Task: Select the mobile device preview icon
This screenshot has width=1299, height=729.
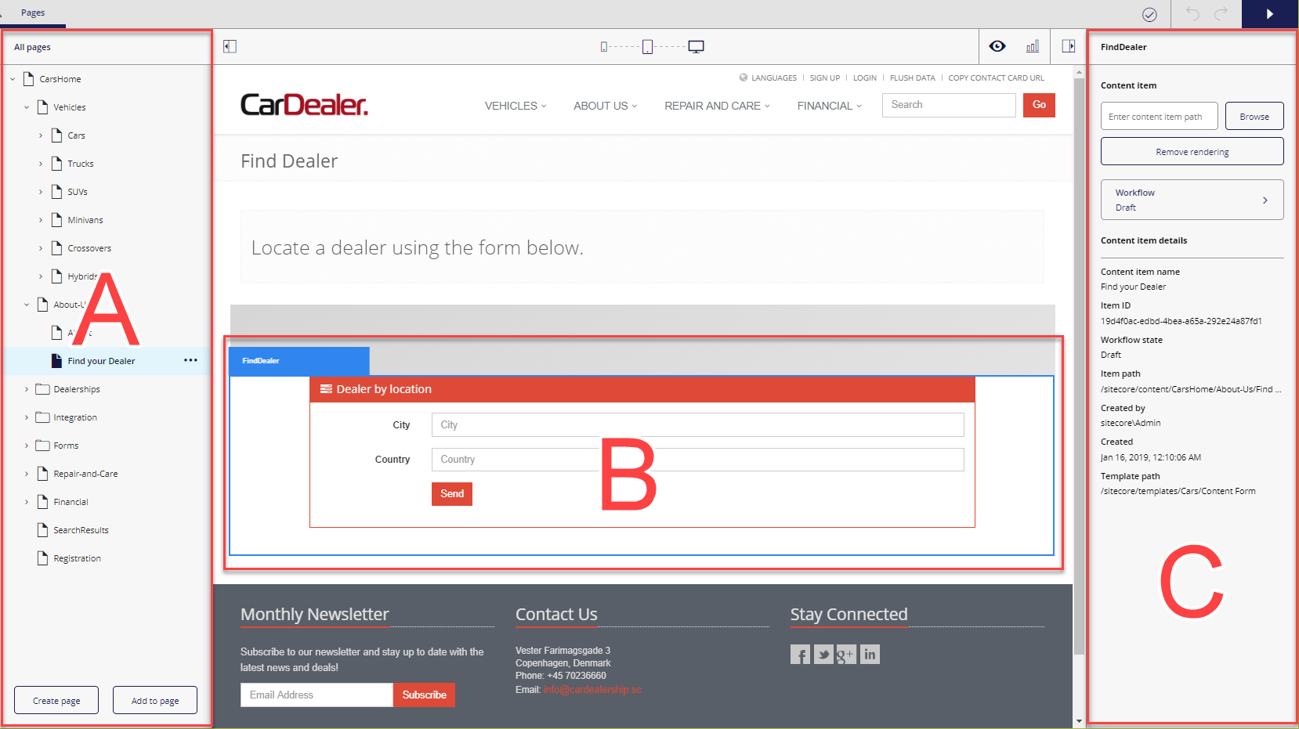Action: click(x=604, y=47)
